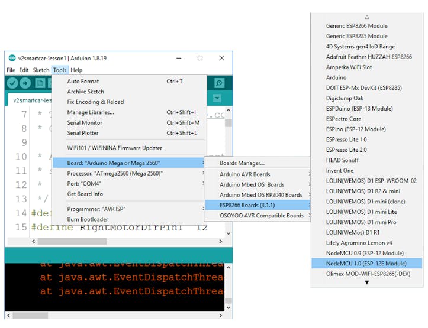The image size is (428, 328).
Task: Click the console horizontal scrollbar thumb
Action: (x=30, y=316)
